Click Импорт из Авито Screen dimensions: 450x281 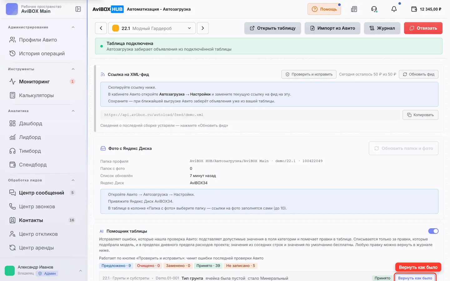332,28
